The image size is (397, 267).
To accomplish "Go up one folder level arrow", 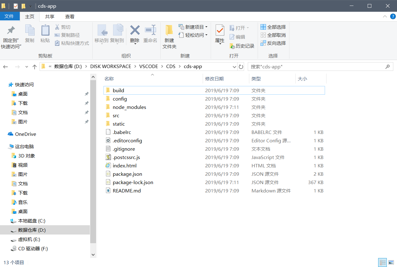I will coord(35,67).
